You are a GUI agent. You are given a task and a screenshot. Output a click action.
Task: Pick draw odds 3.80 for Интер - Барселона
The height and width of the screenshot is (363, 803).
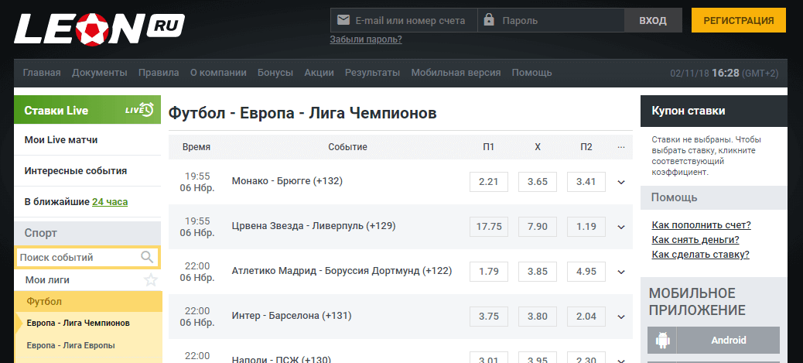point(538,317)
